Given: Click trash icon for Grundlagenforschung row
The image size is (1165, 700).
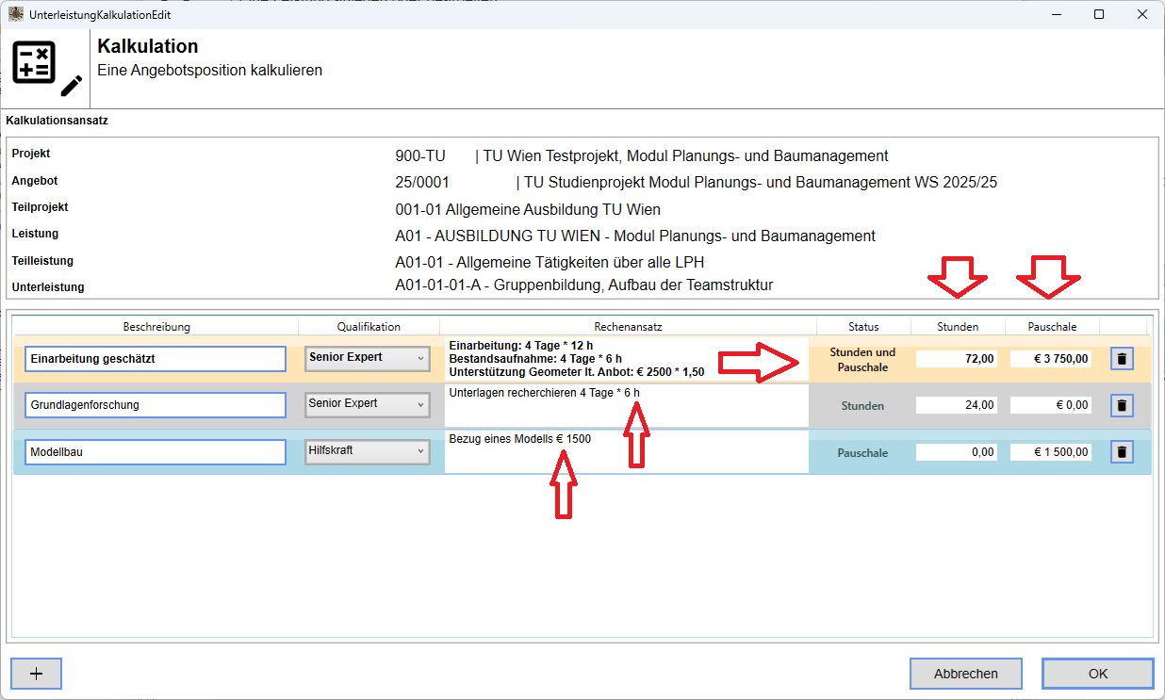Looking at the screenshot, I should 1121,405.
